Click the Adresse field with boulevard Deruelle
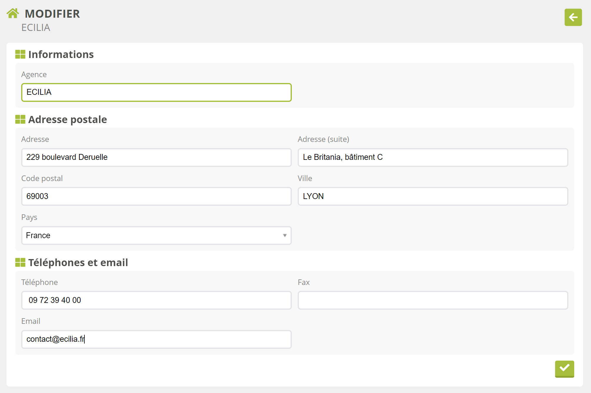591x393 pixels. coord(156,157)
